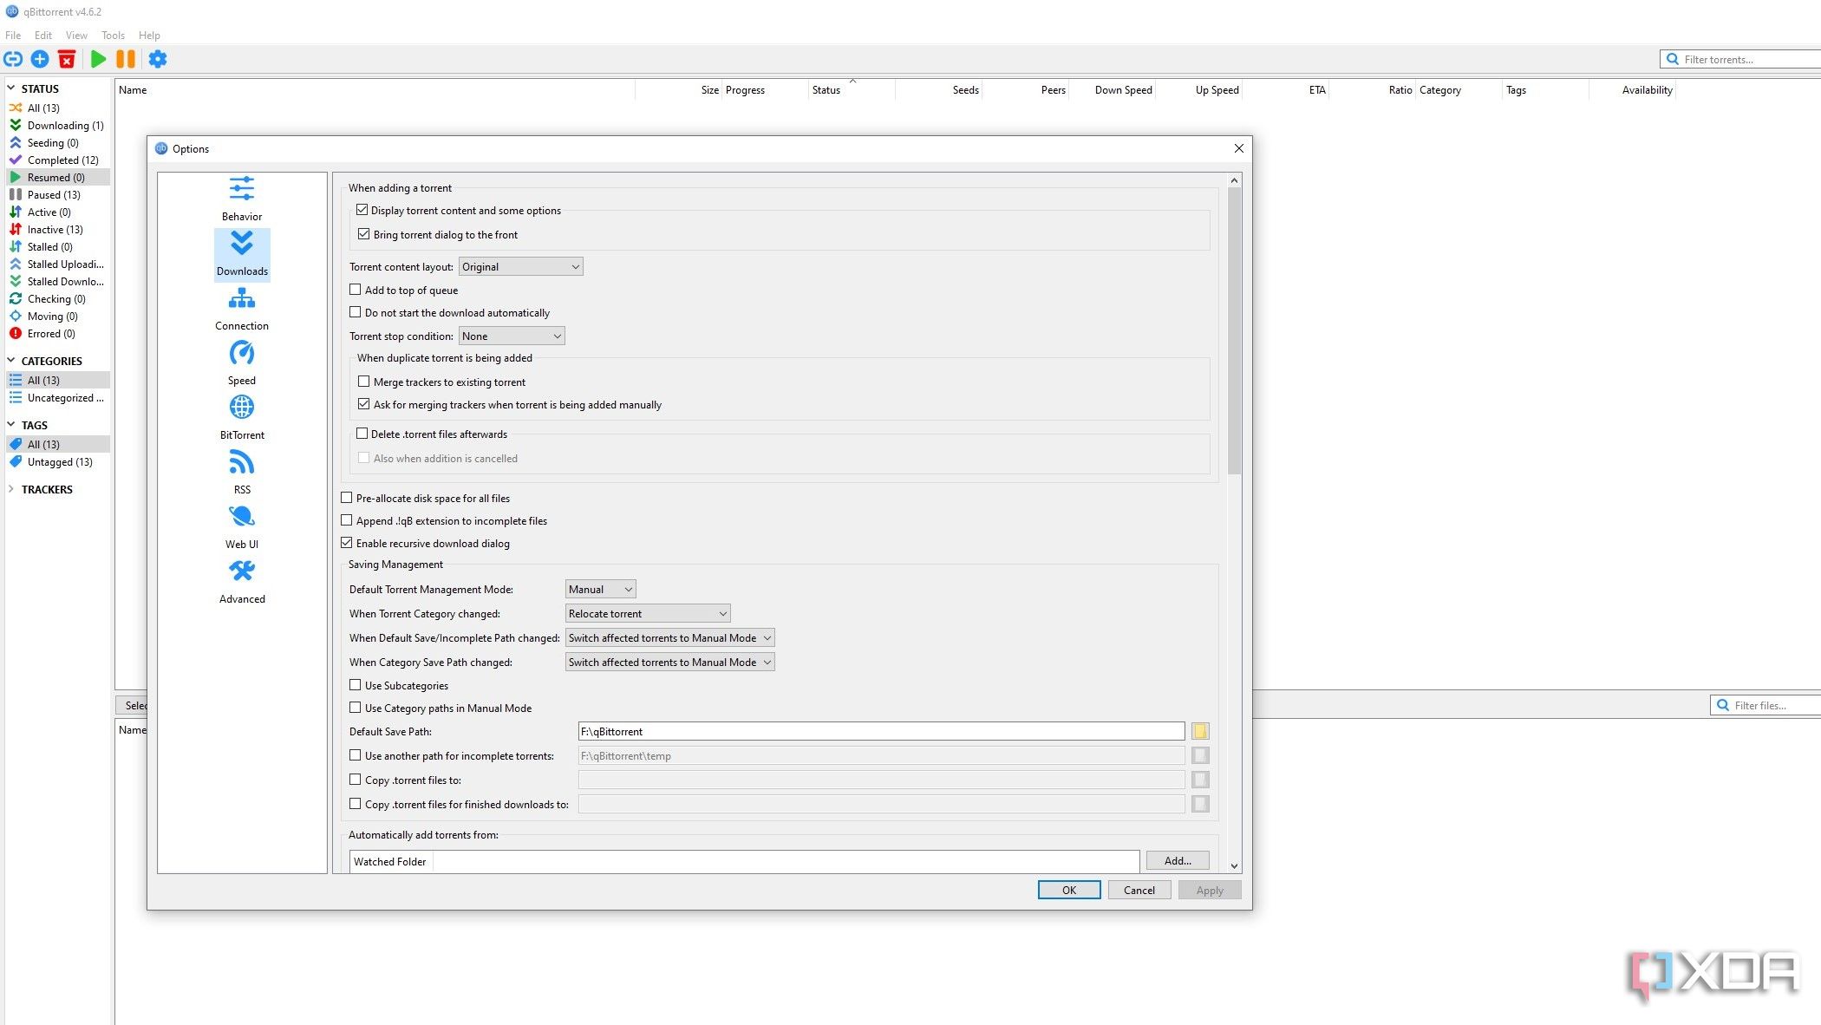Toggle Ask for merging trackers checkbox
The width and height of the screenshot is (1821, 1025).
pos(364,404)
